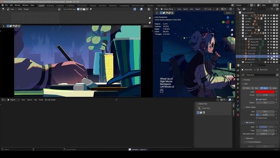Click the red light Color swatch
The width and height of the screenshot is (280, 158).
click(x=265, y=92)
